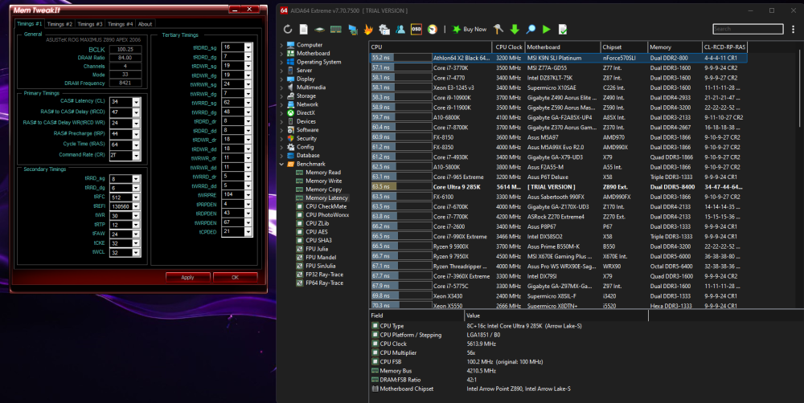Image resolution: width=804 pixels, height=403 pixels.
Task: Select CPU PhotoWorxx in the Benchmark tree
Action: click(x=326, y=214)
